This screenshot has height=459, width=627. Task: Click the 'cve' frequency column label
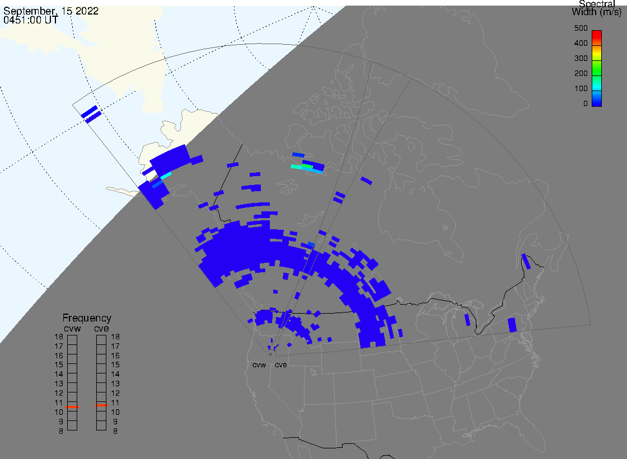[x=101, y=329]
